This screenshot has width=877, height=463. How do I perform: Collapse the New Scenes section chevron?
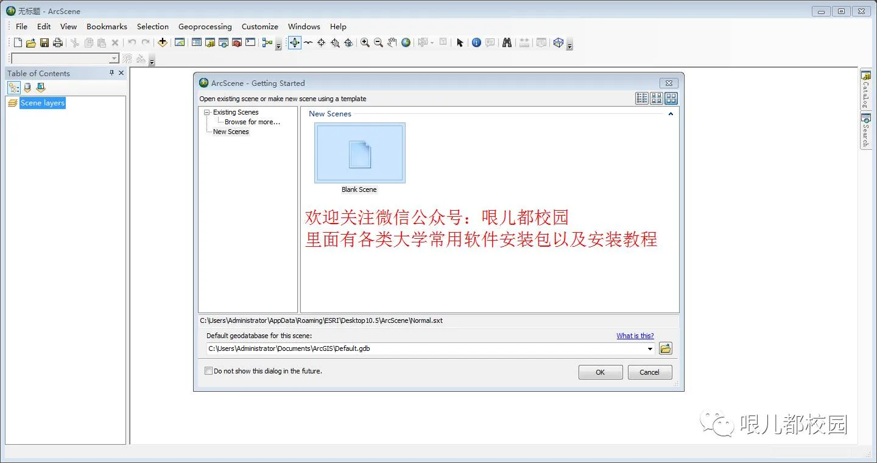[x=671, y=114]
